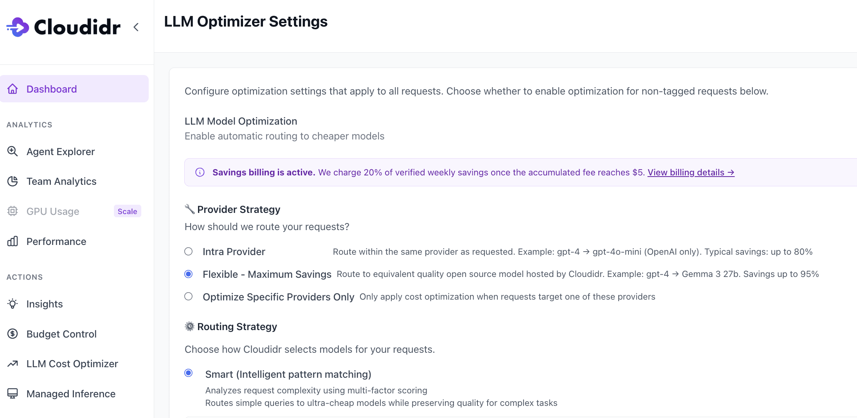Click the Cloudidr logo icon
This screenshot has width=857, height=418.
18,27
